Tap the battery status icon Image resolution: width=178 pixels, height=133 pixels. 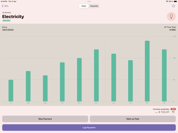pyautogui.click(x=175, y=1)
